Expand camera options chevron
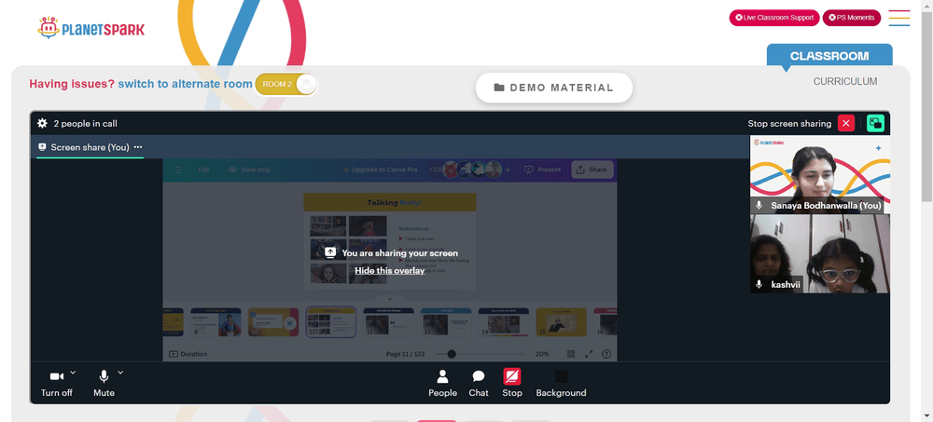The image size is (933, 422). (x=73, y=373)
